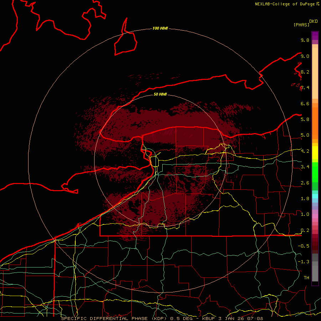Click the 1.0 color scale value

[x=305, y=214]
